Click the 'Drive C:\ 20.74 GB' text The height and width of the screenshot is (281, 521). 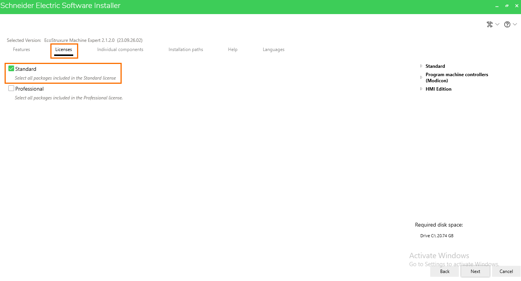(x=437, y=236)
